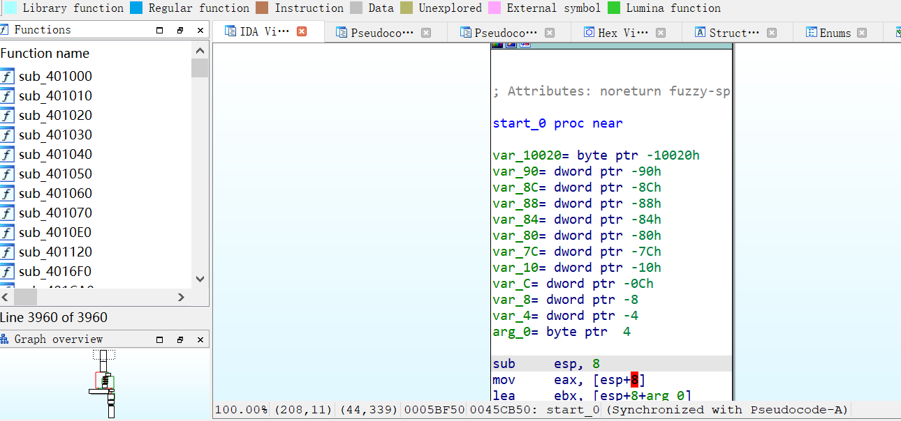Click the IDA View tab icon

click(x=230, y=31)
